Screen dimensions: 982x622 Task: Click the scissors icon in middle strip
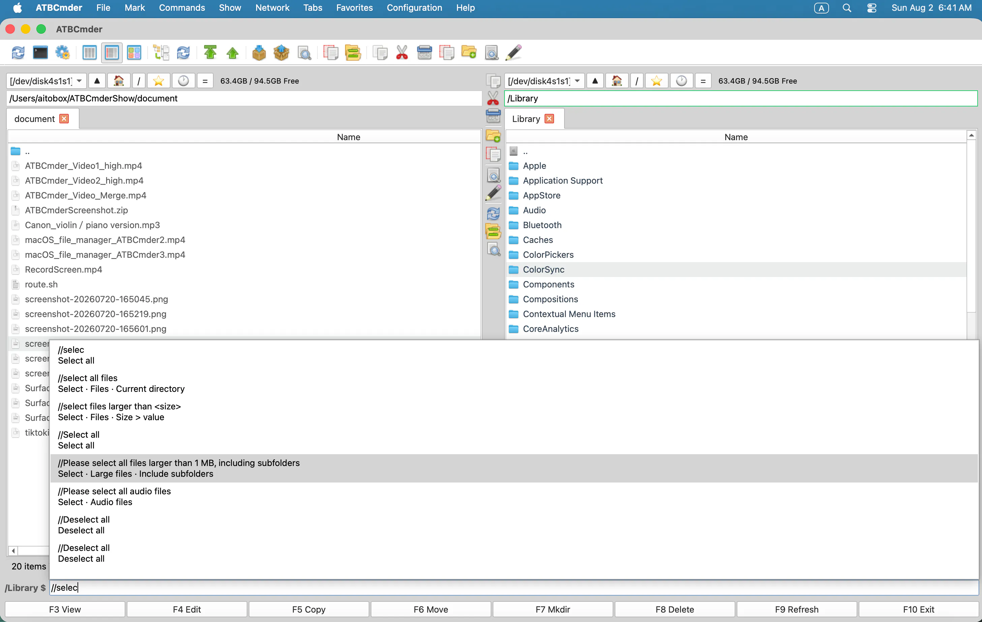(x=493, y=98)
